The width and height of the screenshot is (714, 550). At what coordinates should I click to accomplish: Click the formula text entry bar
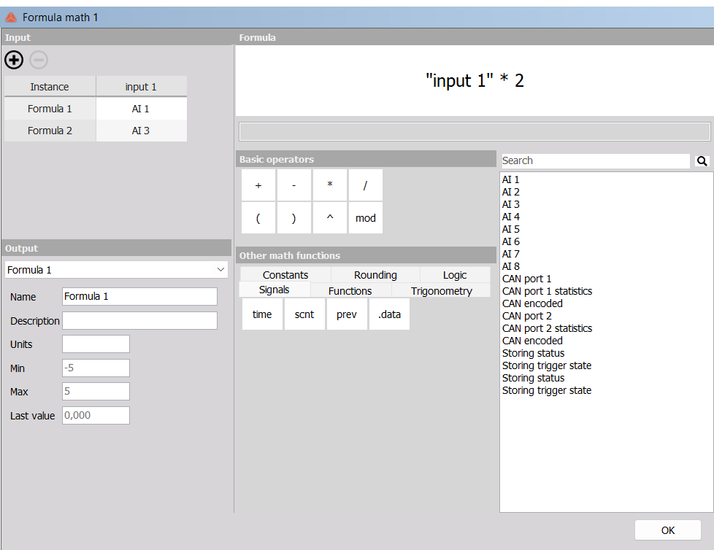[x=474, y=131]
